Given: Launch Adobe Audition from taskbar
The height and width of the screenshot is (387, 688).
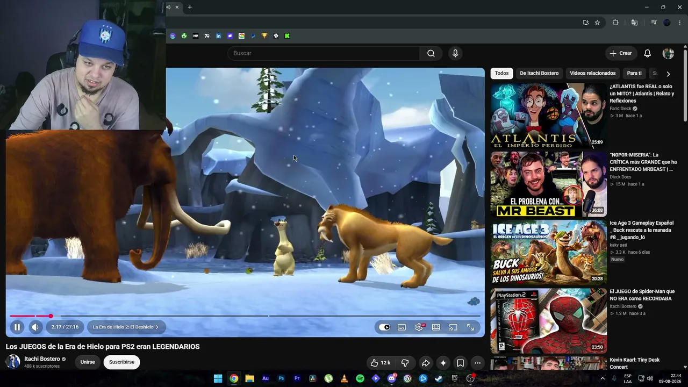Looking at the screenshot, I should (266, 378).
